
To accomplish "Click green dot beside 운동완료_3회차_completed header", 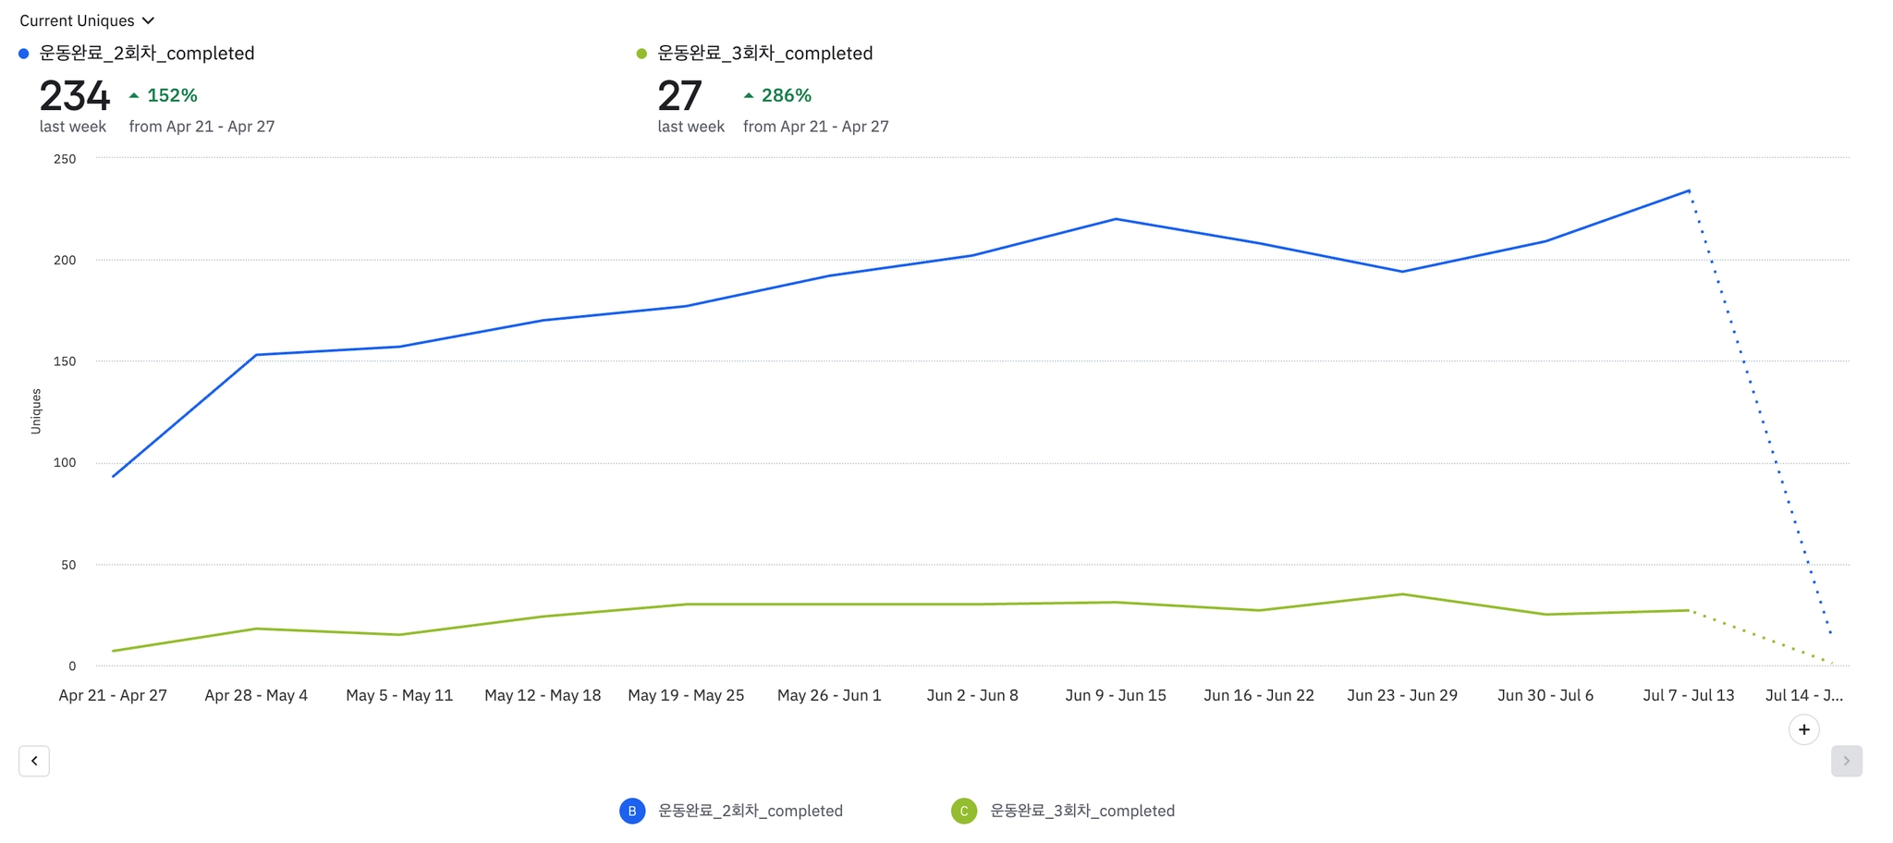I will click(641, 54).
